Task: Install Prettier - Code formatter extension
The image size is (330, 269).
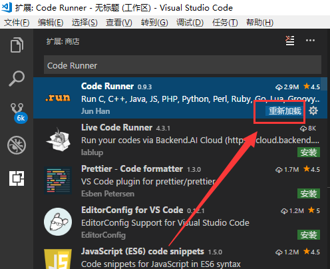Action: click(309, 194)
